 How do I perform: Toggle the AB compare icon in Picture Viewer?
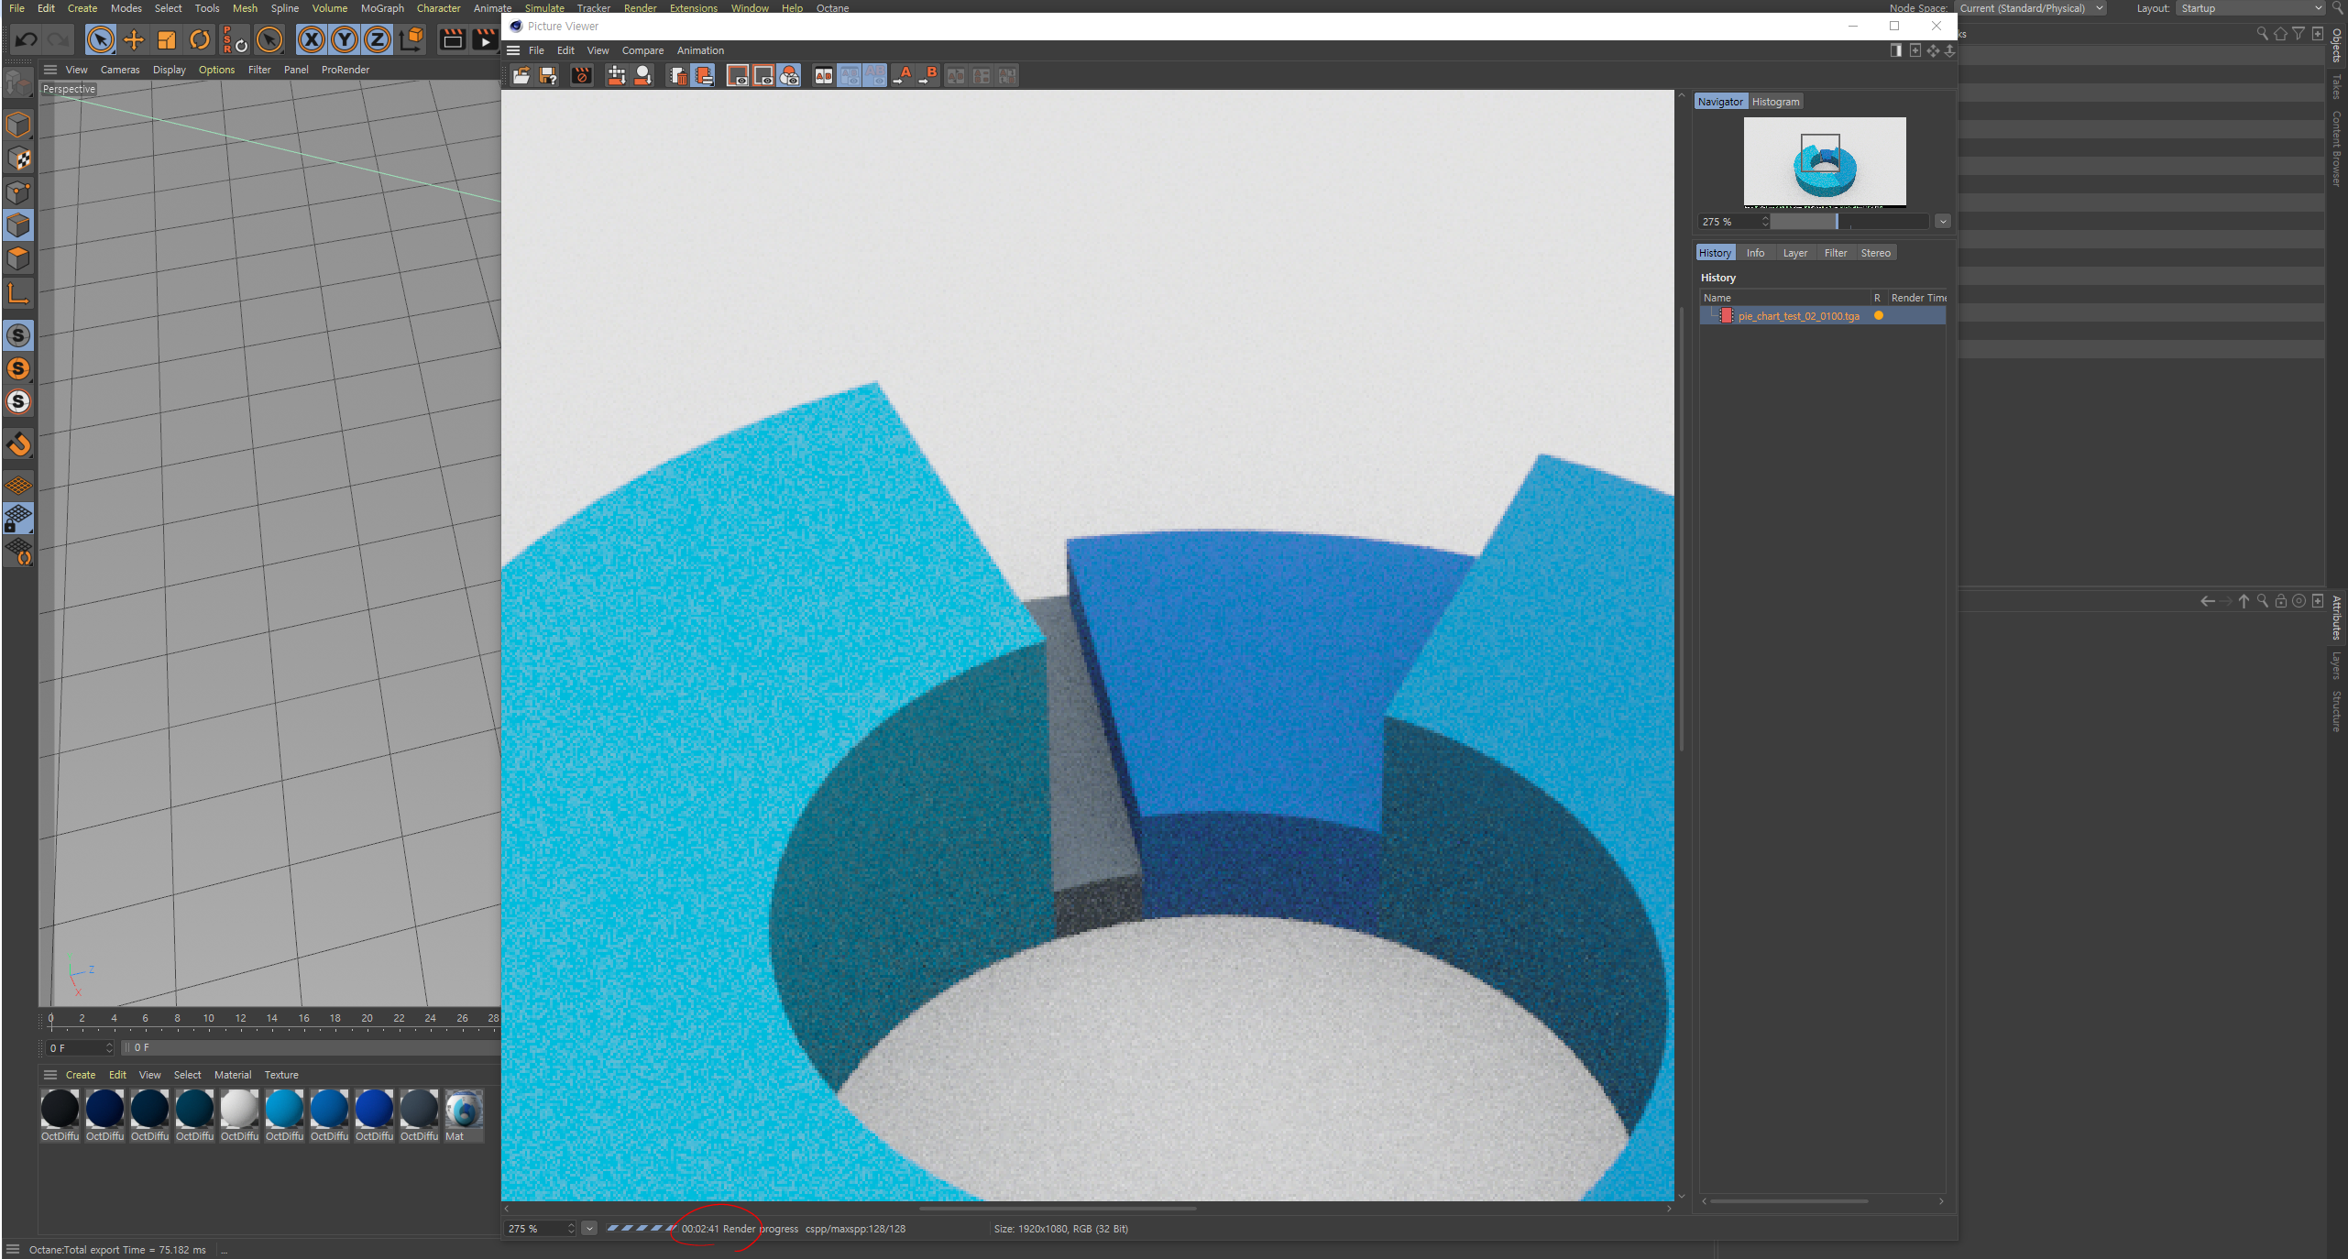click(x=824, y=76)
